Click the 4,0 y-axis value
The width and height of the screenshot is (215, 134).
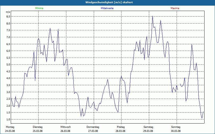(8, 78)
